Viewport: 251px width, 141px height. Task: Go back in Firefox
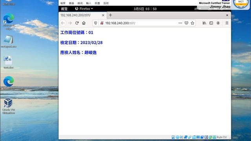[x=63, y=23]
